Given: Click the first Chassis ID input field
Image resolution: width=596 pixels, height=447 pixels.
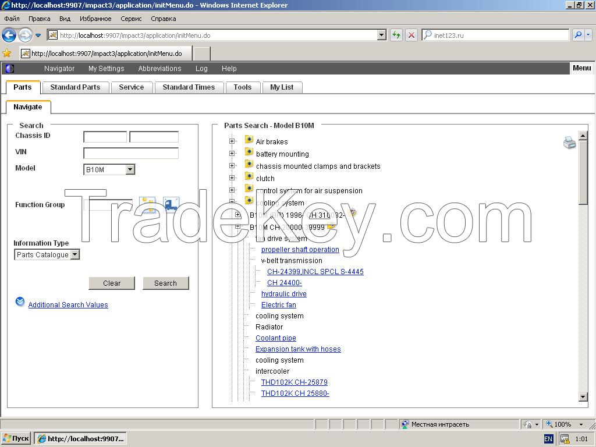Looking at the screenshot, I should pyautogui.click(x=105, y=137).
